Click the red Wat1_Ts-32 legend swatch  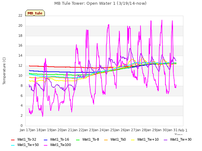[13, 140]
